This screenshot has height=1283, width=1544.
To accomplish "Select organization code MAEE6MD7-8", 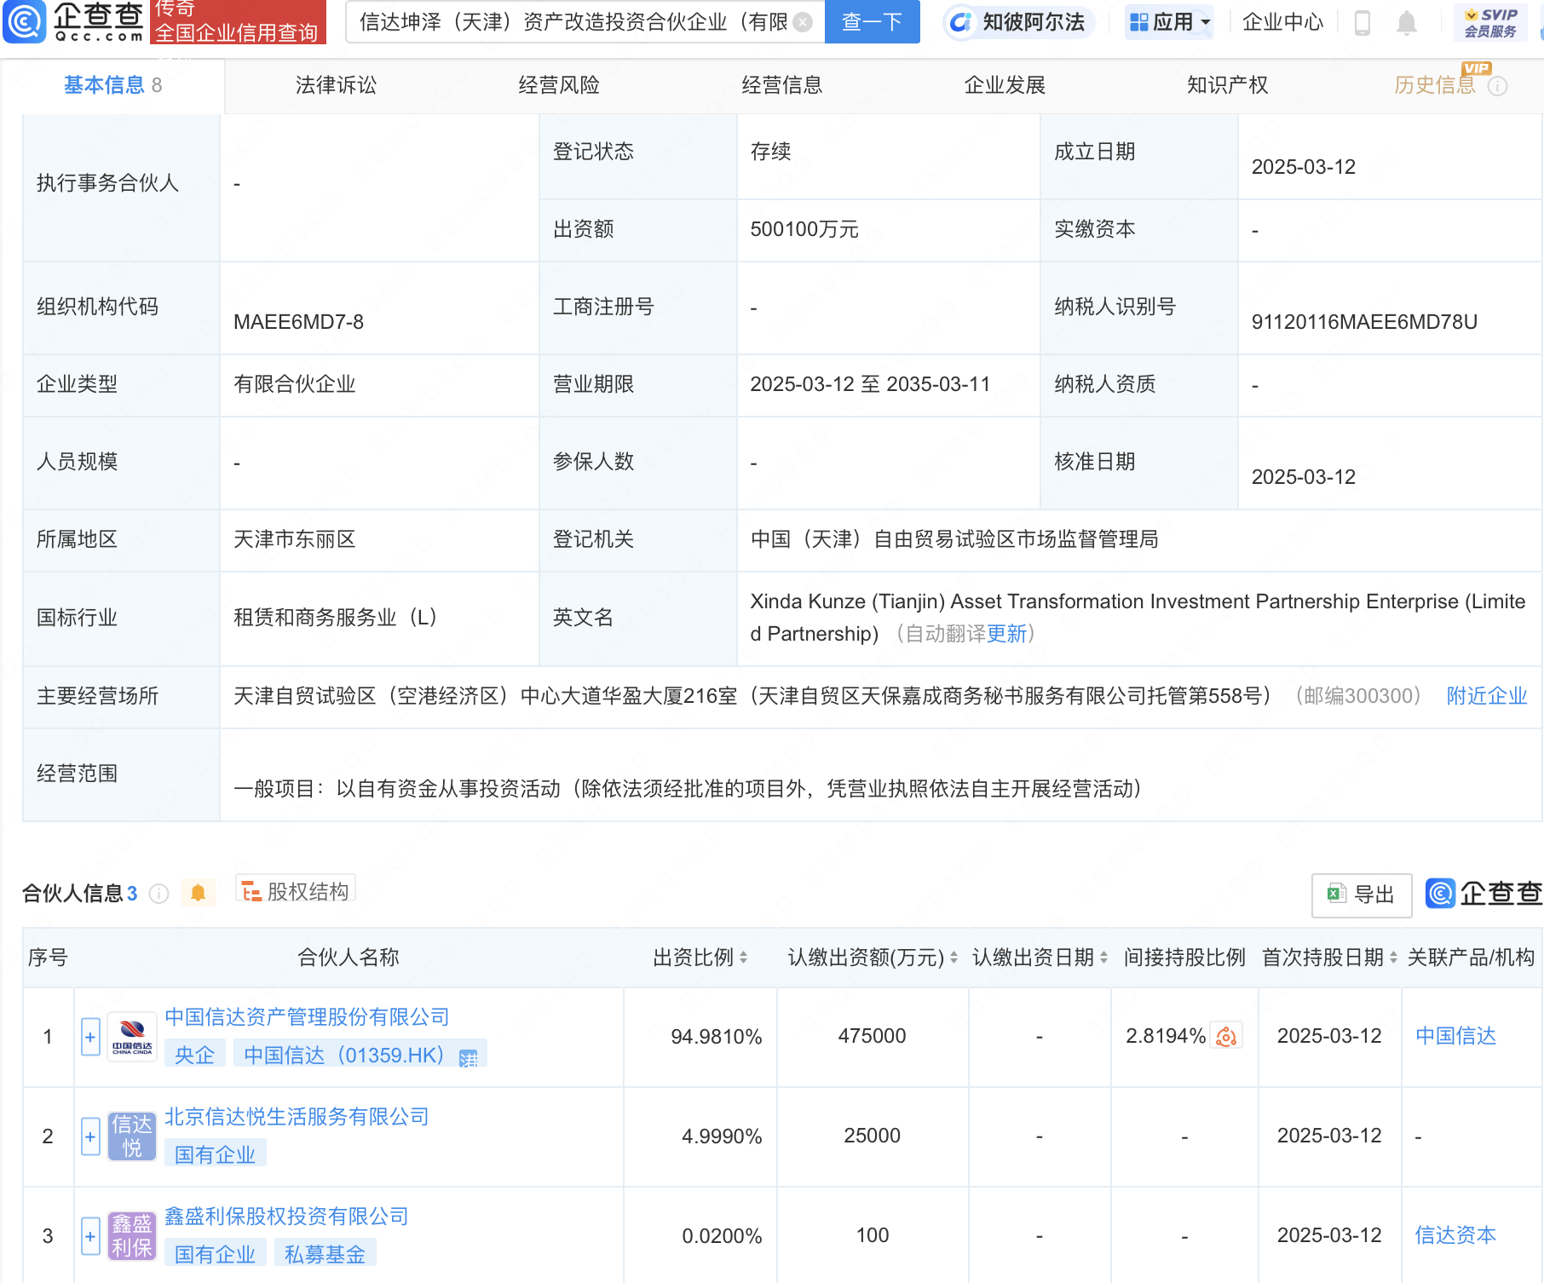I will click(x=298, y=322).
